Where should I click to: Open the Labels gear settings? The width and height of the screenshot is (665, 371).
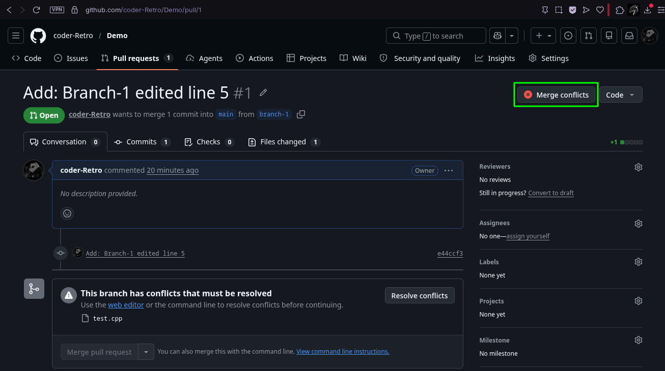pos(639,262)
